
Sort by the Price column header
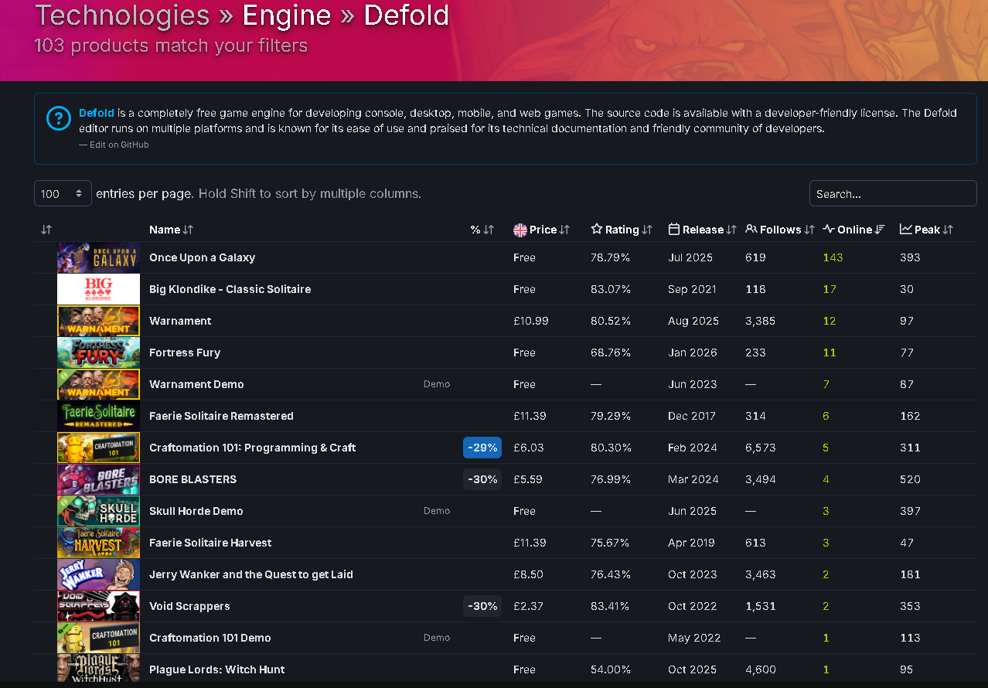coord(541,230)
